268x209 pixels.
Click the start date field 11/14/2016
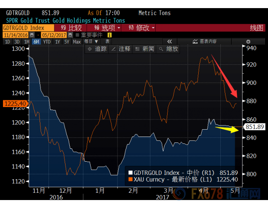[x=16, y=35]
